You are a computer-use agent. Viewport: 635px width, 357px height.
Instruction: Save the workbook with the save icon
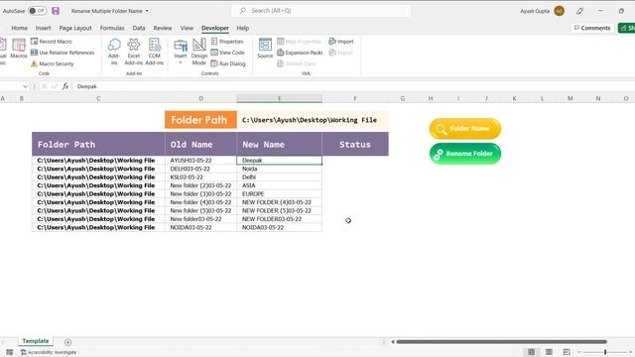pyautogui.click(x=56, y=11)
